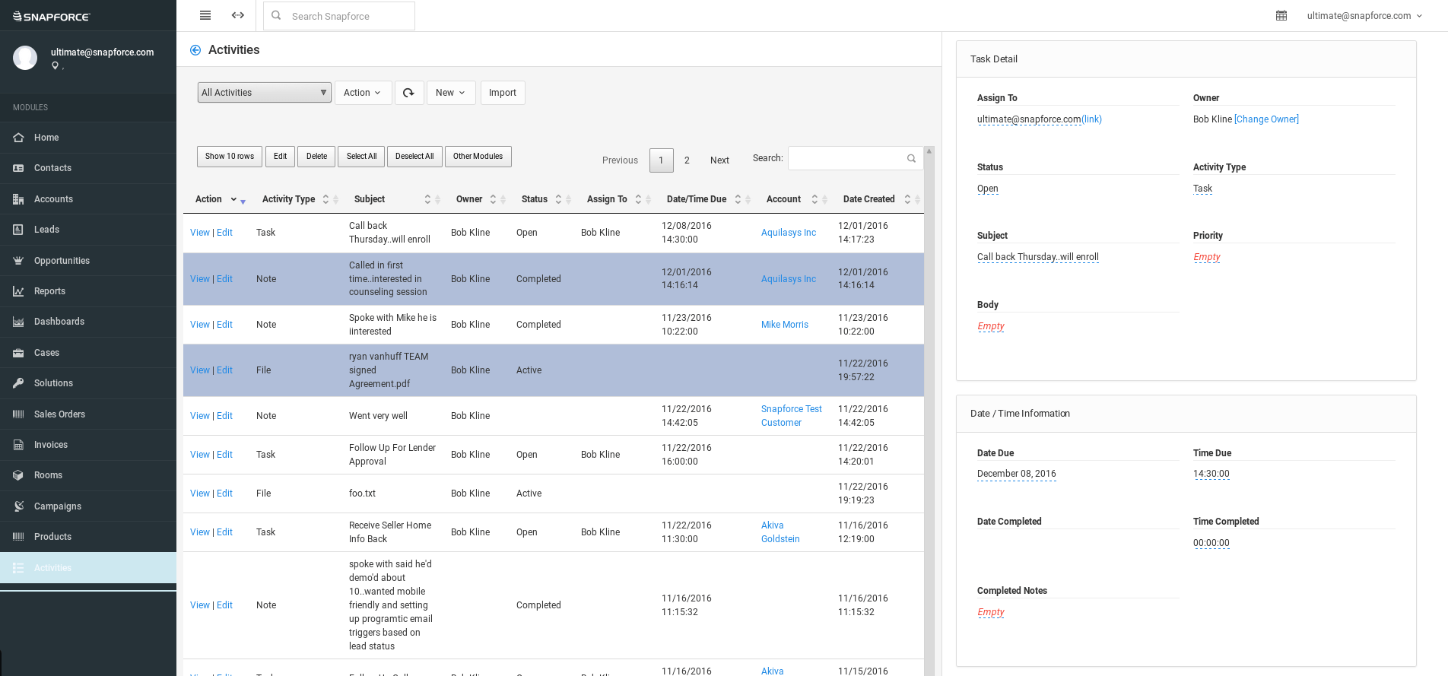Click Deselect All button

414,157
